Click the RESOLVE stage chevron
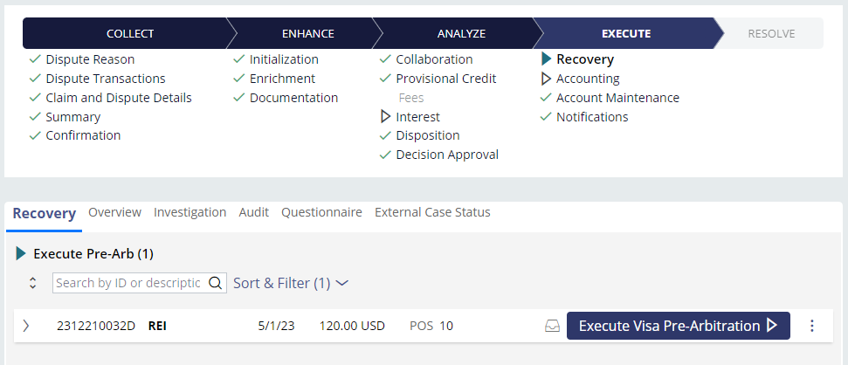The width and height of the screenshot is (848, 365). 770,33
